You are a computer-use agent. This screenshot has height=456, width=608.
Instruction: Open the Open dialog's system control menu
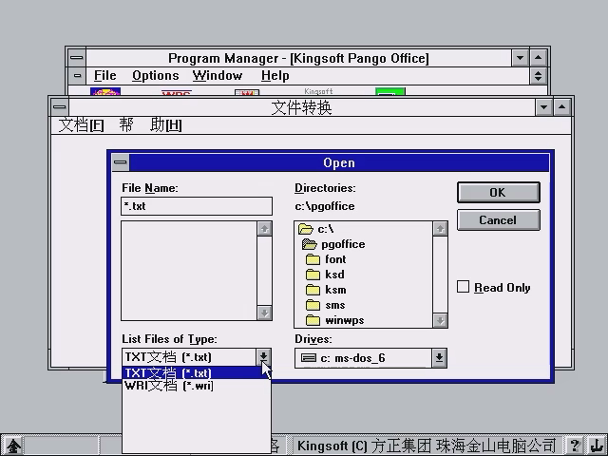click(x=121, y=162)
